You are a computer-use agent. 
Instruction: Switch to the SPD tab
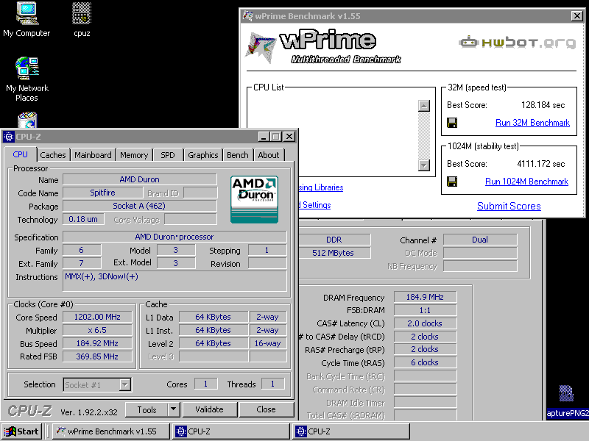(168, 155)
